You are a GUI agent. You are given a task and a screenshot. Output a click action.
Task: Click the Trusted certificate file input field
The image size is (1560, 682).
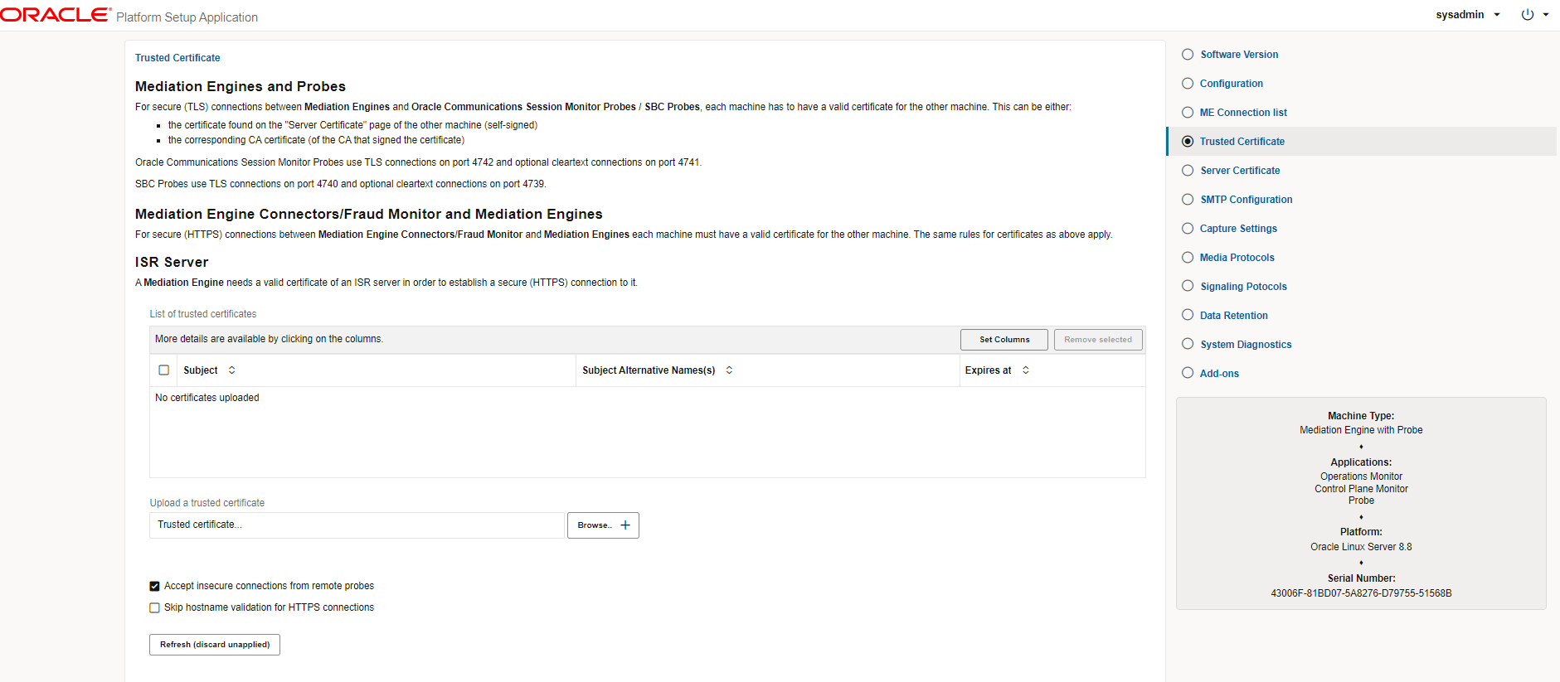point(357,525)
